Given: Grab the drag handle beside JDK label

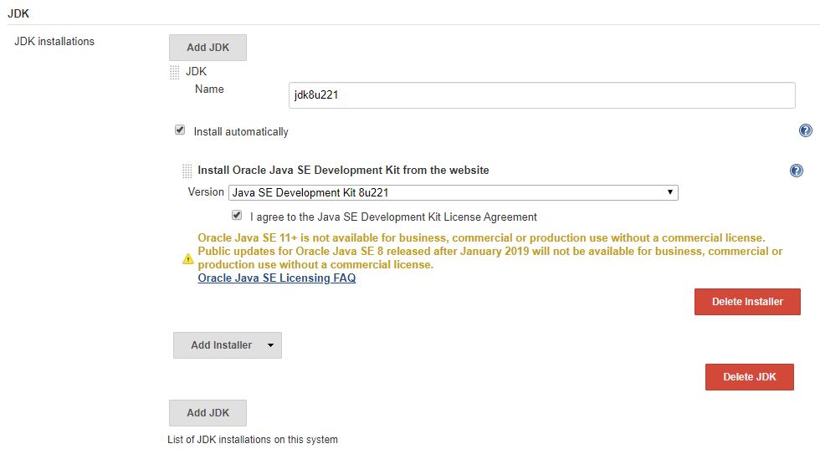Looking at the screenshot, I should [x=175, y=72].
